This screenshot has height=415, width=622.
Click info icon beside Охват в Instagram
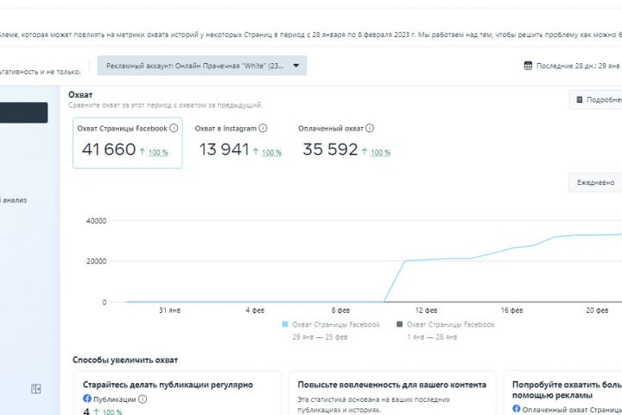pyautogui.click(x=263, y=128)
